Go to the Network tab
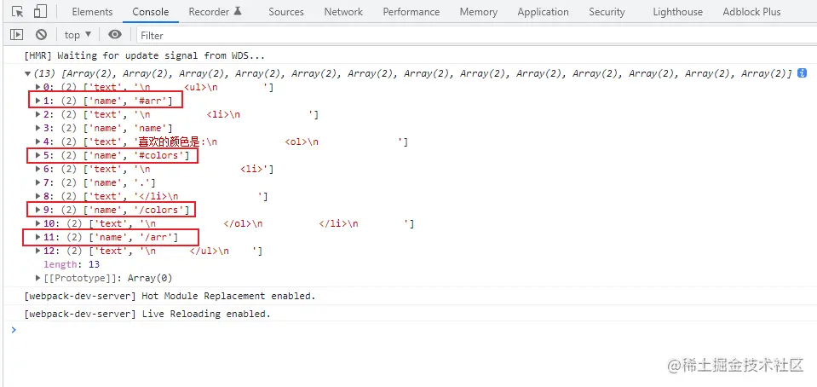This screenshot has width=817, height=387. coord(343,11)
